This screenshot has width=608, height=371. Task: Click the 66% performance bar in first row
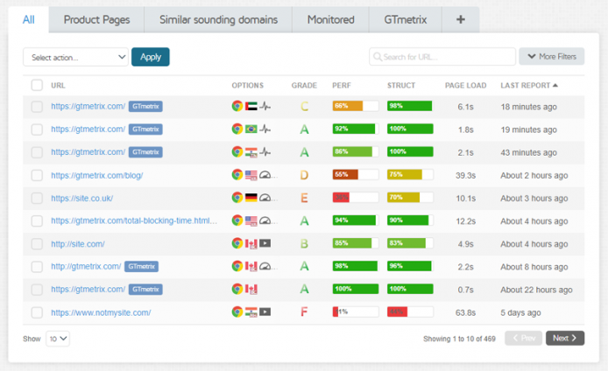pyautogui.click(x=355, y=107)
